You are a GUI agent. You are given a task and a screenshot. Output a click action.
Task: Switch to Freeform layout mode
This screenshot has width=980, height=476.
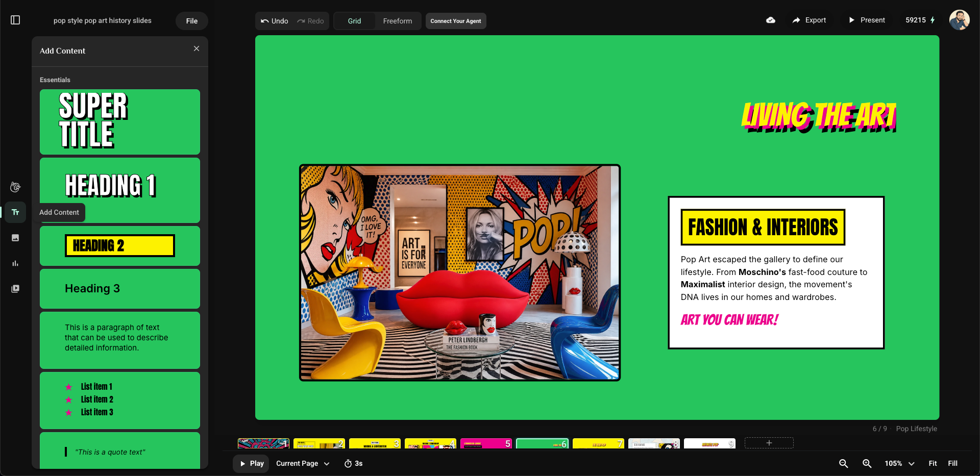[398, 21]
